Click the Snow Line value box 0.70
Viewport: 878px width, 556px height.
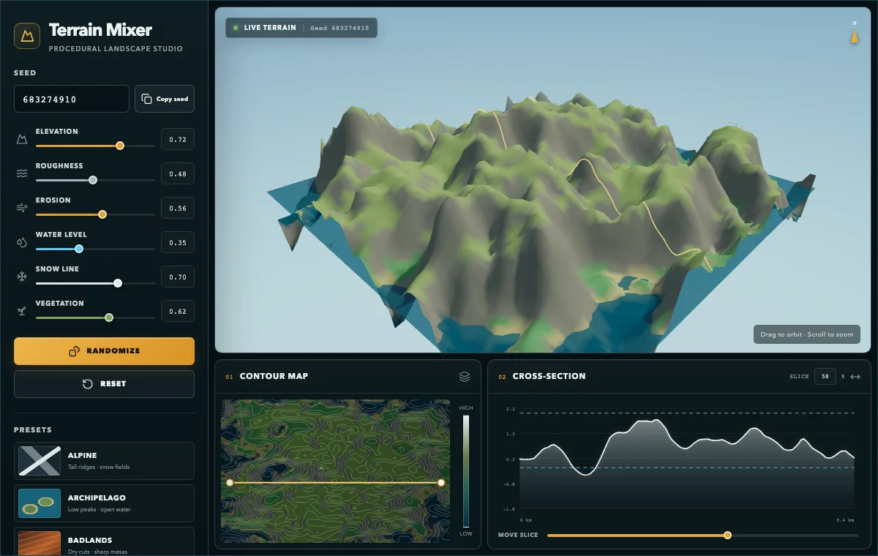pyautogui.click(x=178, y=277)
